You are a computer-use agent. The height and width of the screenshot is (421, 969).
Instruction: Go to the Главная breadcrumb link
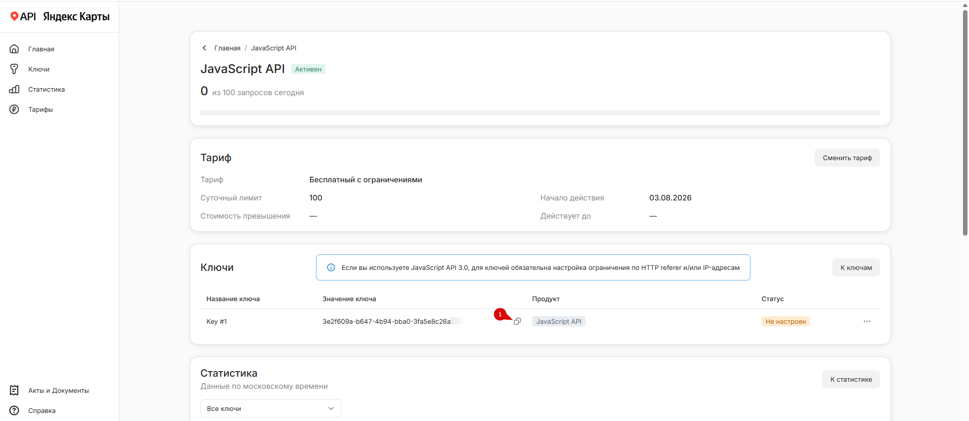click(x=228, y=48)
